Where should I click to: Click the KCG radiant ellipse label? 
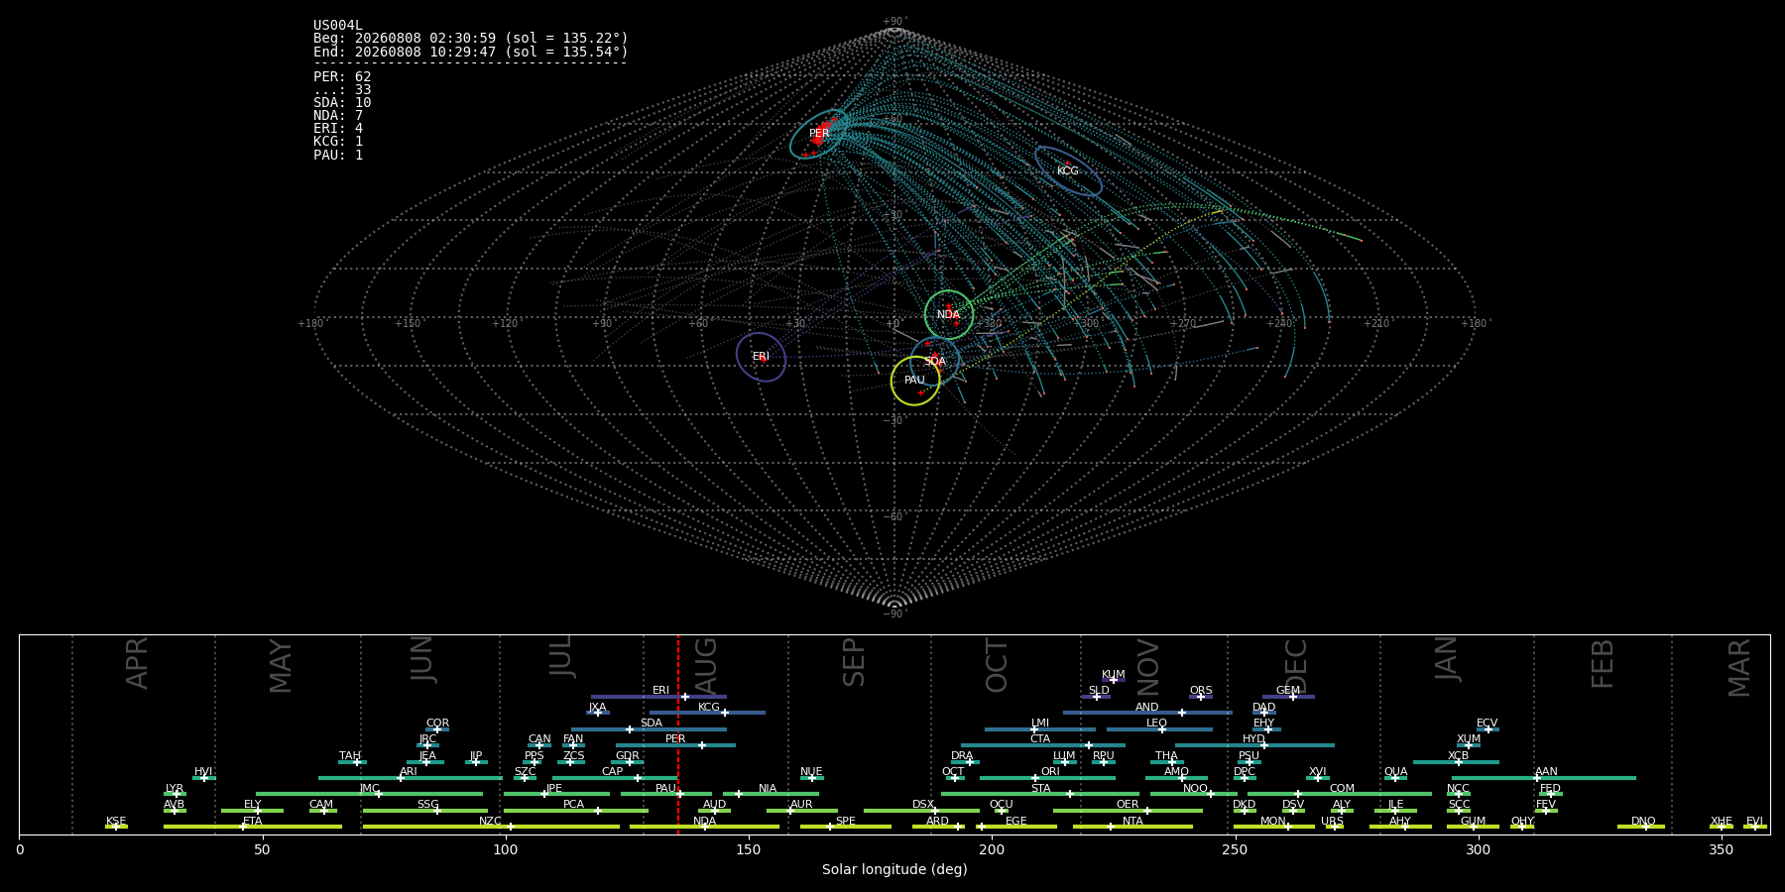(1067, 171)
